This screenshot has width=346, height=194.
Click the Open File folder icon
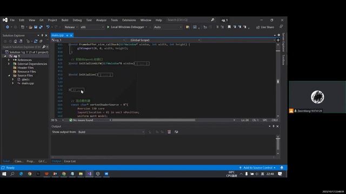(31, 27)
